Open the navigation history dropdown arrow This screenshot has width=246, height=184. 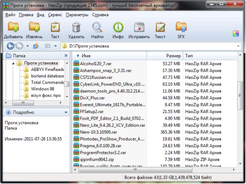28,46
